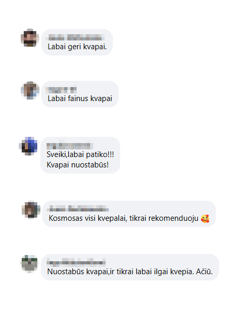Click blurred author name above "Labai geri kvapai."
233x311 pixels.
point(75,37)
